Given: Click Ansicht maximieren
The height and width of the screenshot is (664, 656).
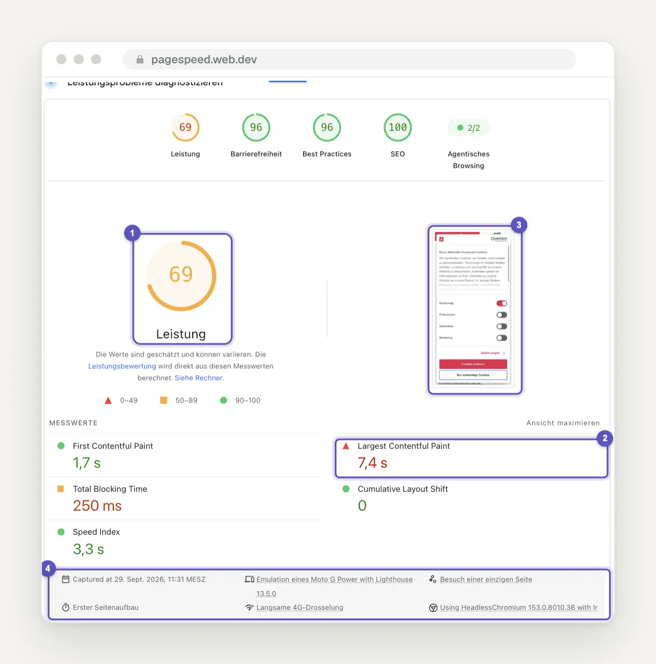Looking at the screenshot, I should click(563, 423).
